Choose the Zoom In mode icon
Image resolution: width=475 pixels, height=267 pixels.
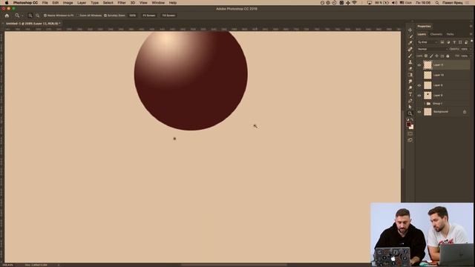[x=30, y=16]
